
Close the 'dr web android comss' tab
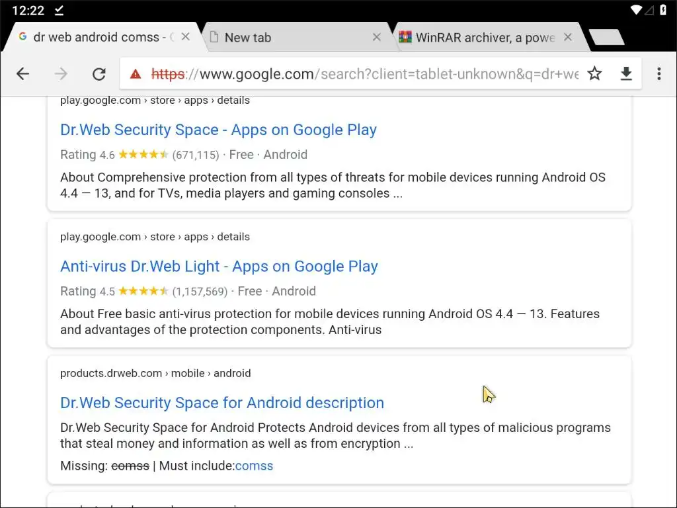[186, 37]
